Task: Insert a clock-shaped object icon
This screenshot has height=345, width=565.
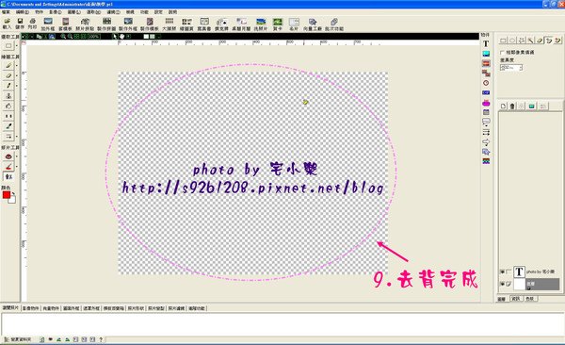Action: coord(486,83)
